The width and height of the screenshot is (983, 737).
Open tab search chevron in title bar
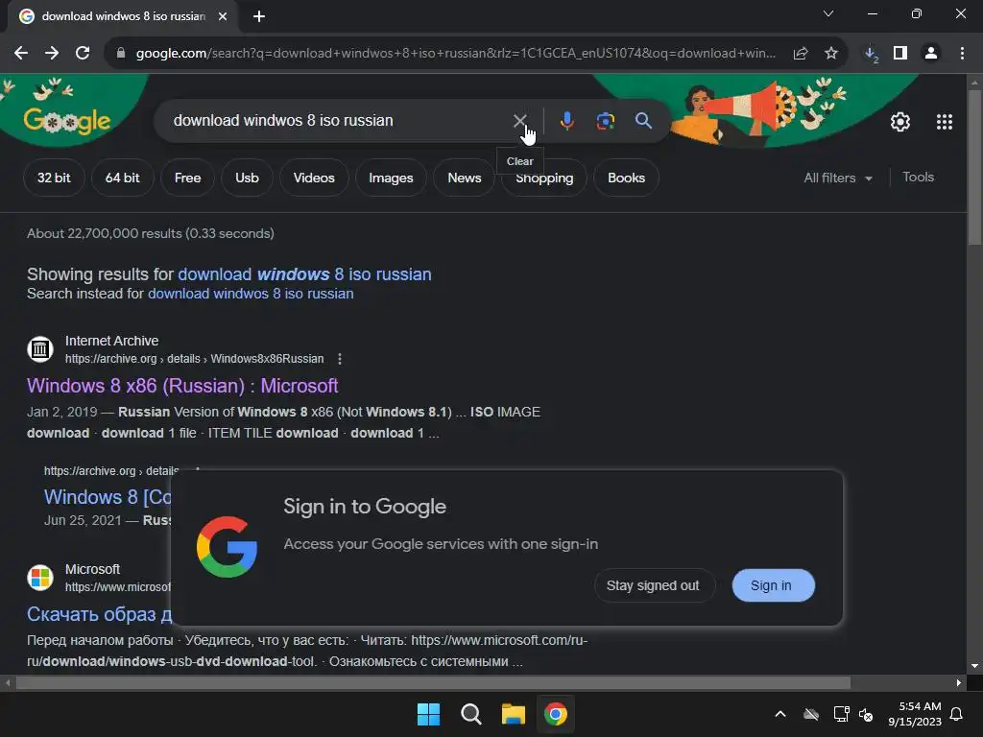(x=828, y=13)
